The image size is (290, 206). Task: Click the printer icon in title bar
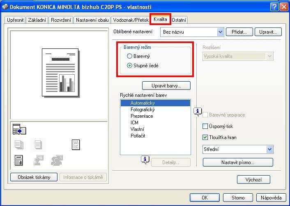pyautogui.click(x=5, y=7)
